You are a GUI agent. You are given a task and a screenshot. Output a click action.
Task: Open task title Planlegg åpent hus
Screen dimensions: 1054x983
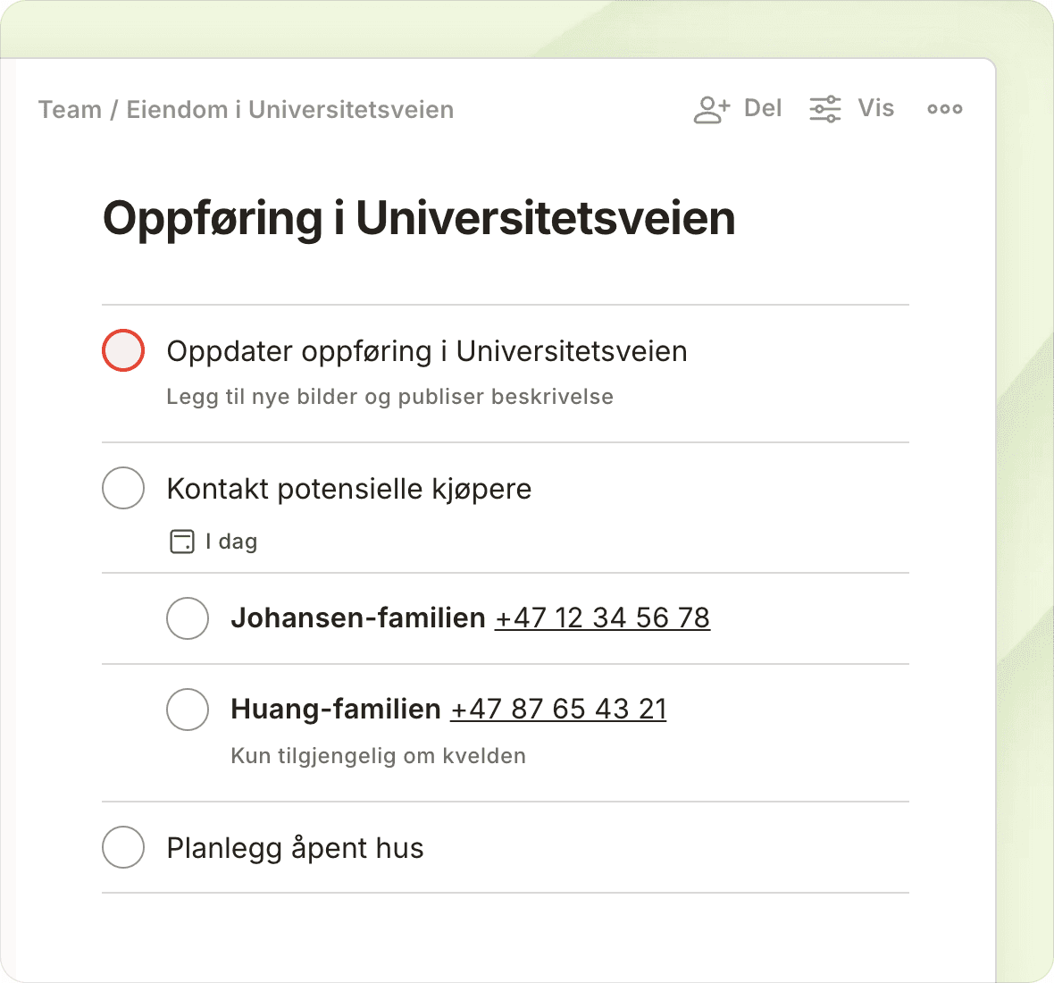[295, 848]
